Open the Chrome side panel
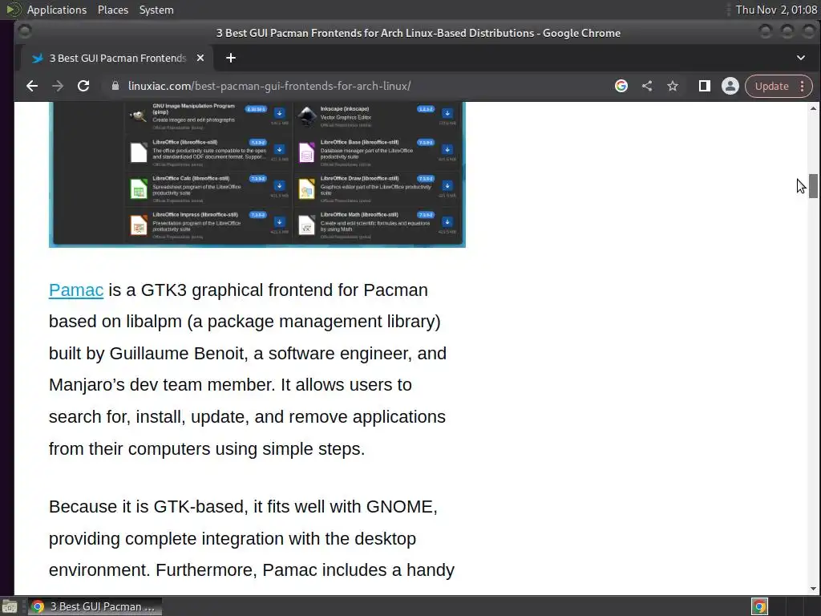The width and height of the screenshot is (821, 616). [704, 87]
